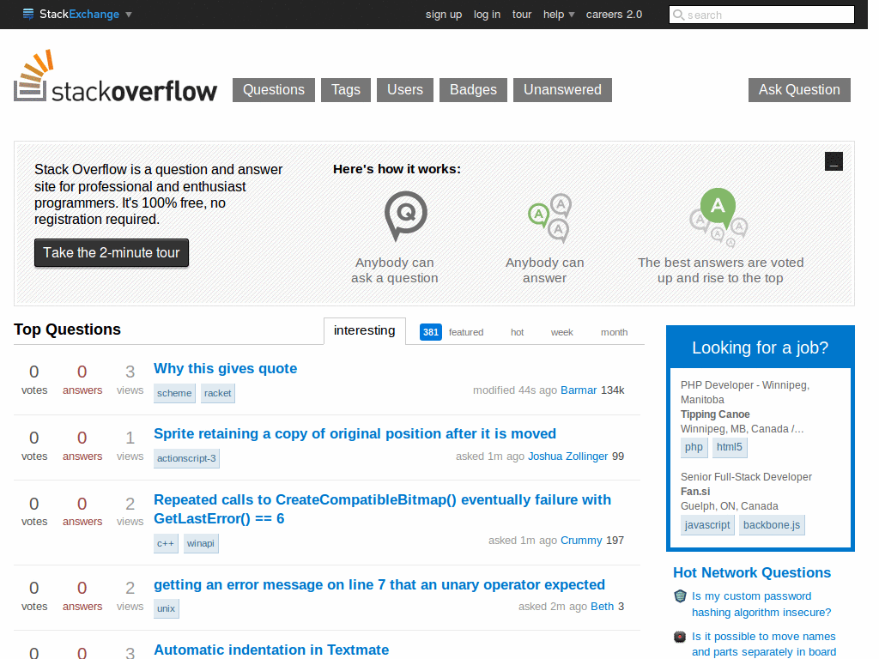Click the search magnifier icon

click(x=679, y=15)
